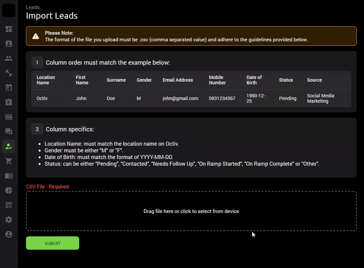The width and height of the screenshot is (364, 268).
Task: Click the green SUBMIT button
Action: click(52, 243)
